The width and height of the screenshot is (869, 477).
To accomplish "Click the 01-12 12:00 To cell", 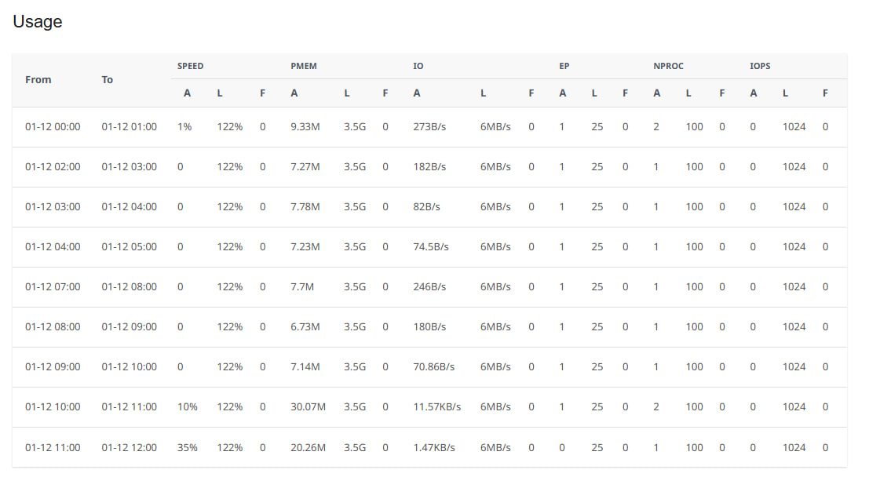I will point(129,447).
